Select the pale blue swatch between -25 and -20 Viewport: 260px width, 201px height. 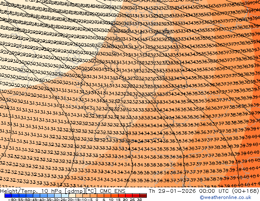click(x=65, y=196)
